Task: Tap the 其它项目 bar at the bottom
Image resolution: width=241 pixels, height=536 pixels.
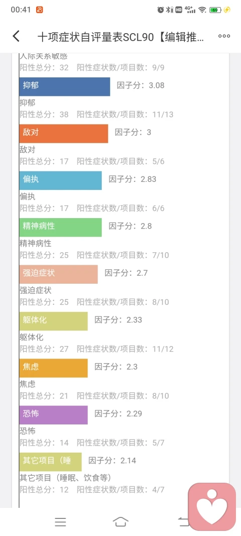Action: click(51, 462)
